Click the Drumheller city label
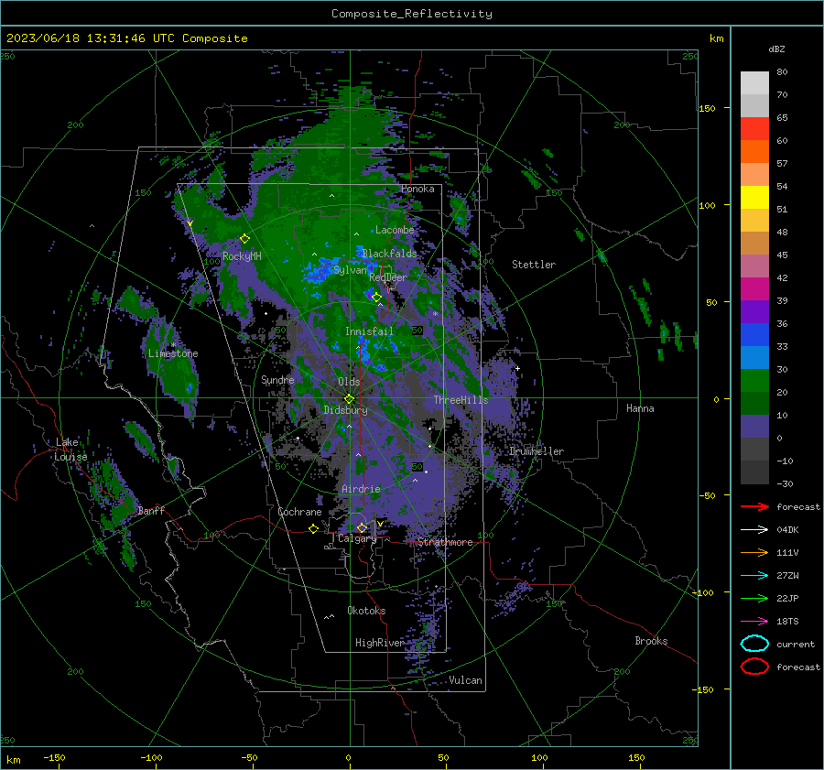 (537, 451)
